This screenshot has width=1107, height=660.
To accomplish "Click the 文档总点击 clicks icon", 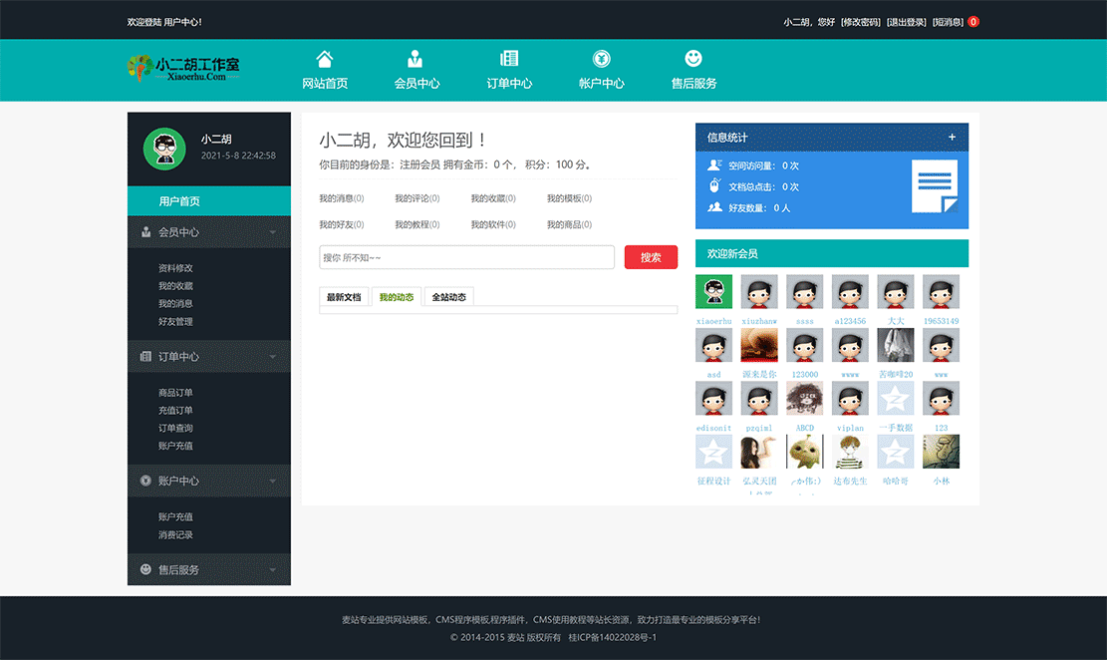I will pyautogui.click(x=713, y=186).
